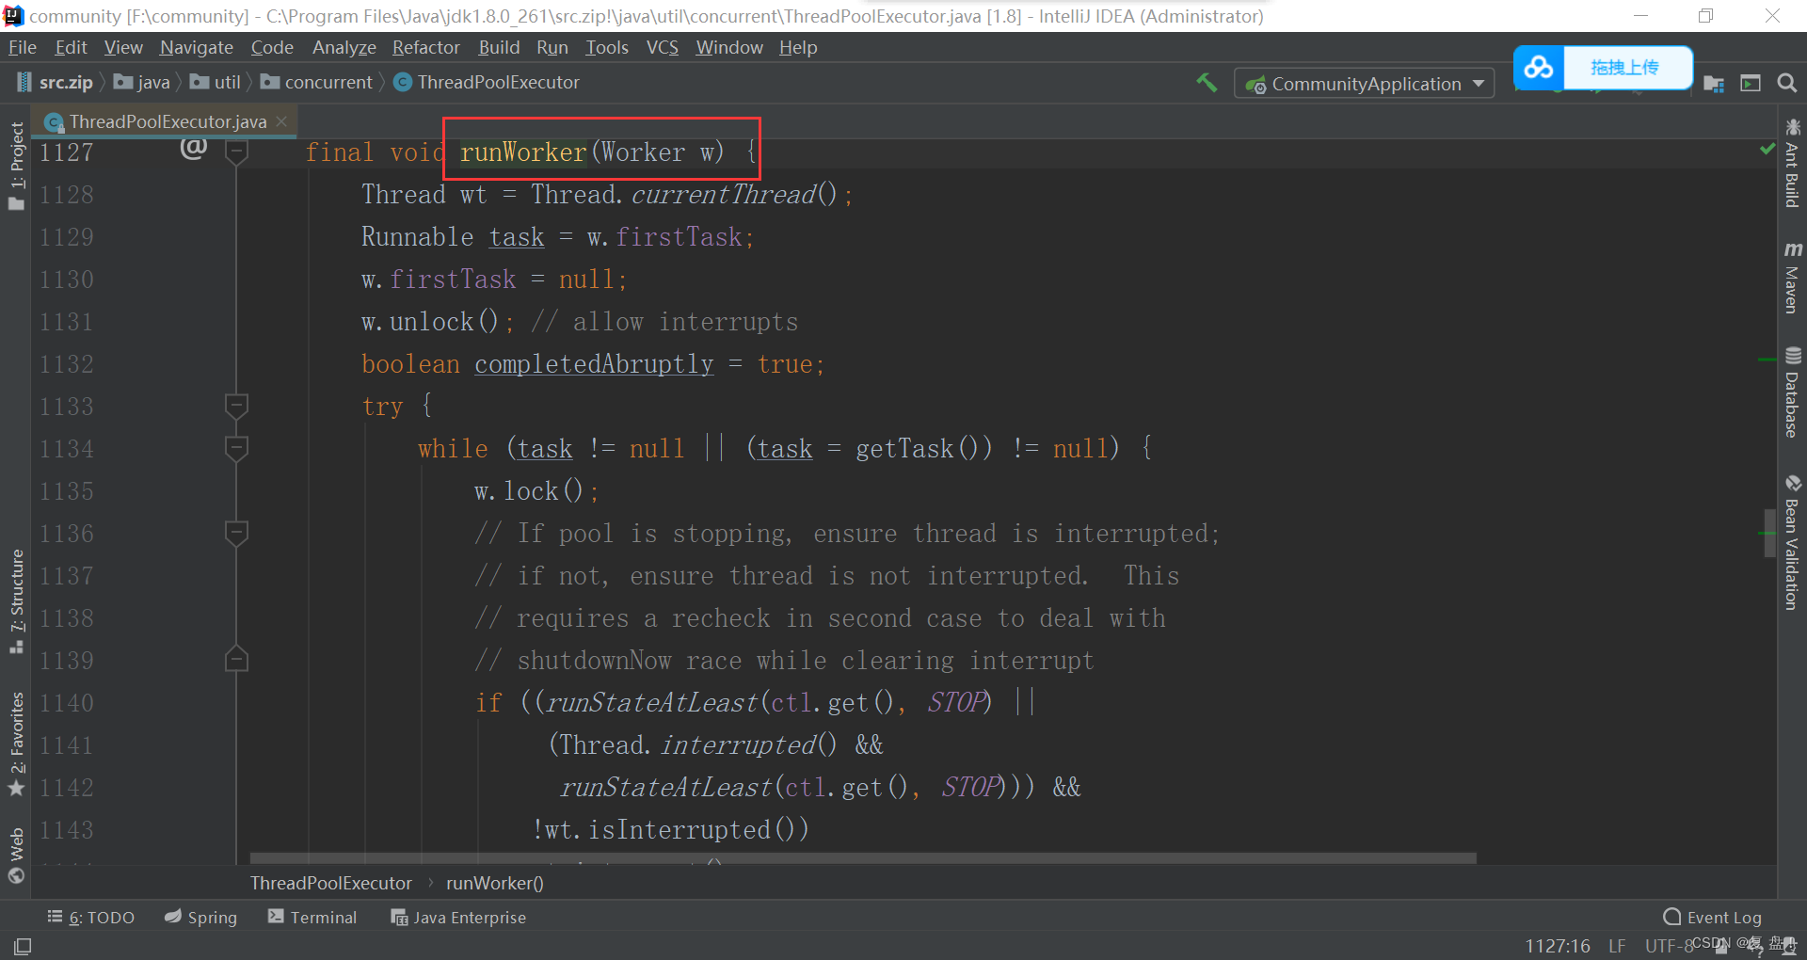Click ThreadPoolExecutor class in navigation bar

[487, 83]
